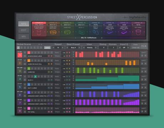Image resolution: width=164 pixels, height=128 pixels.
Task: Click a red velocity bar in track 1 sequencer
Action: [76, 54]
